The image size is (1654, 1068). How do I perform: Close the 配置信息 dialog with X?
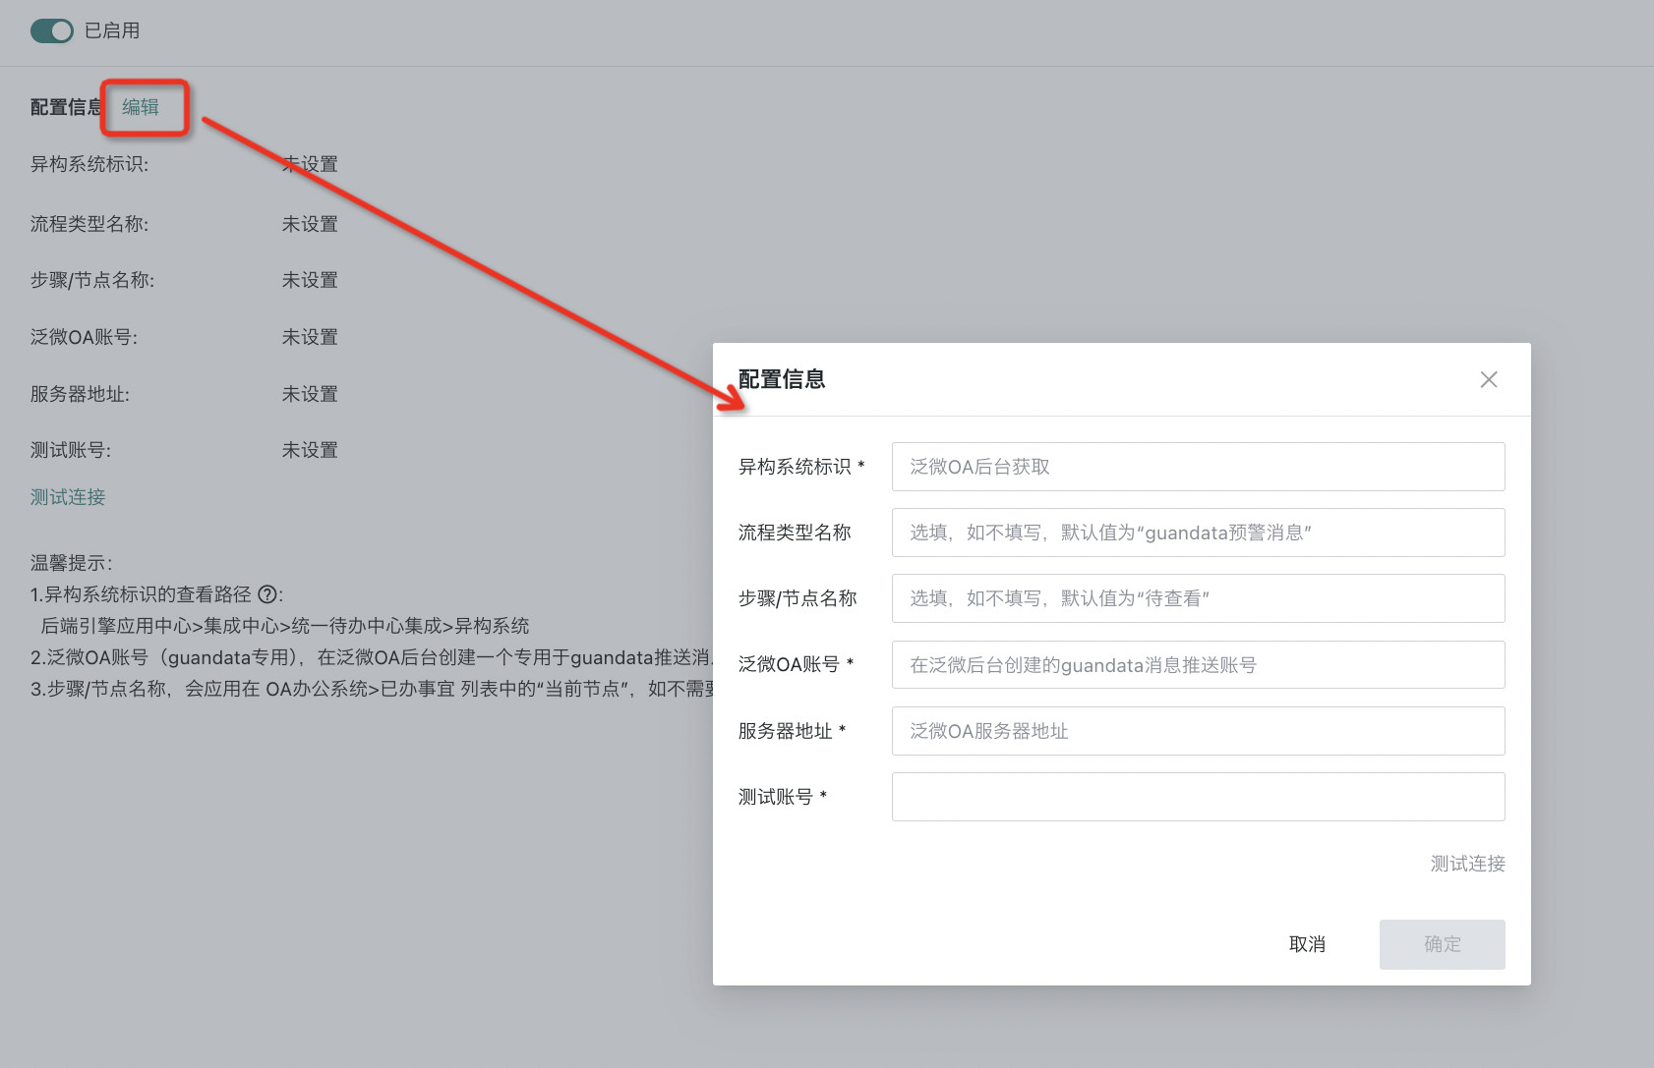[1489, 379]
